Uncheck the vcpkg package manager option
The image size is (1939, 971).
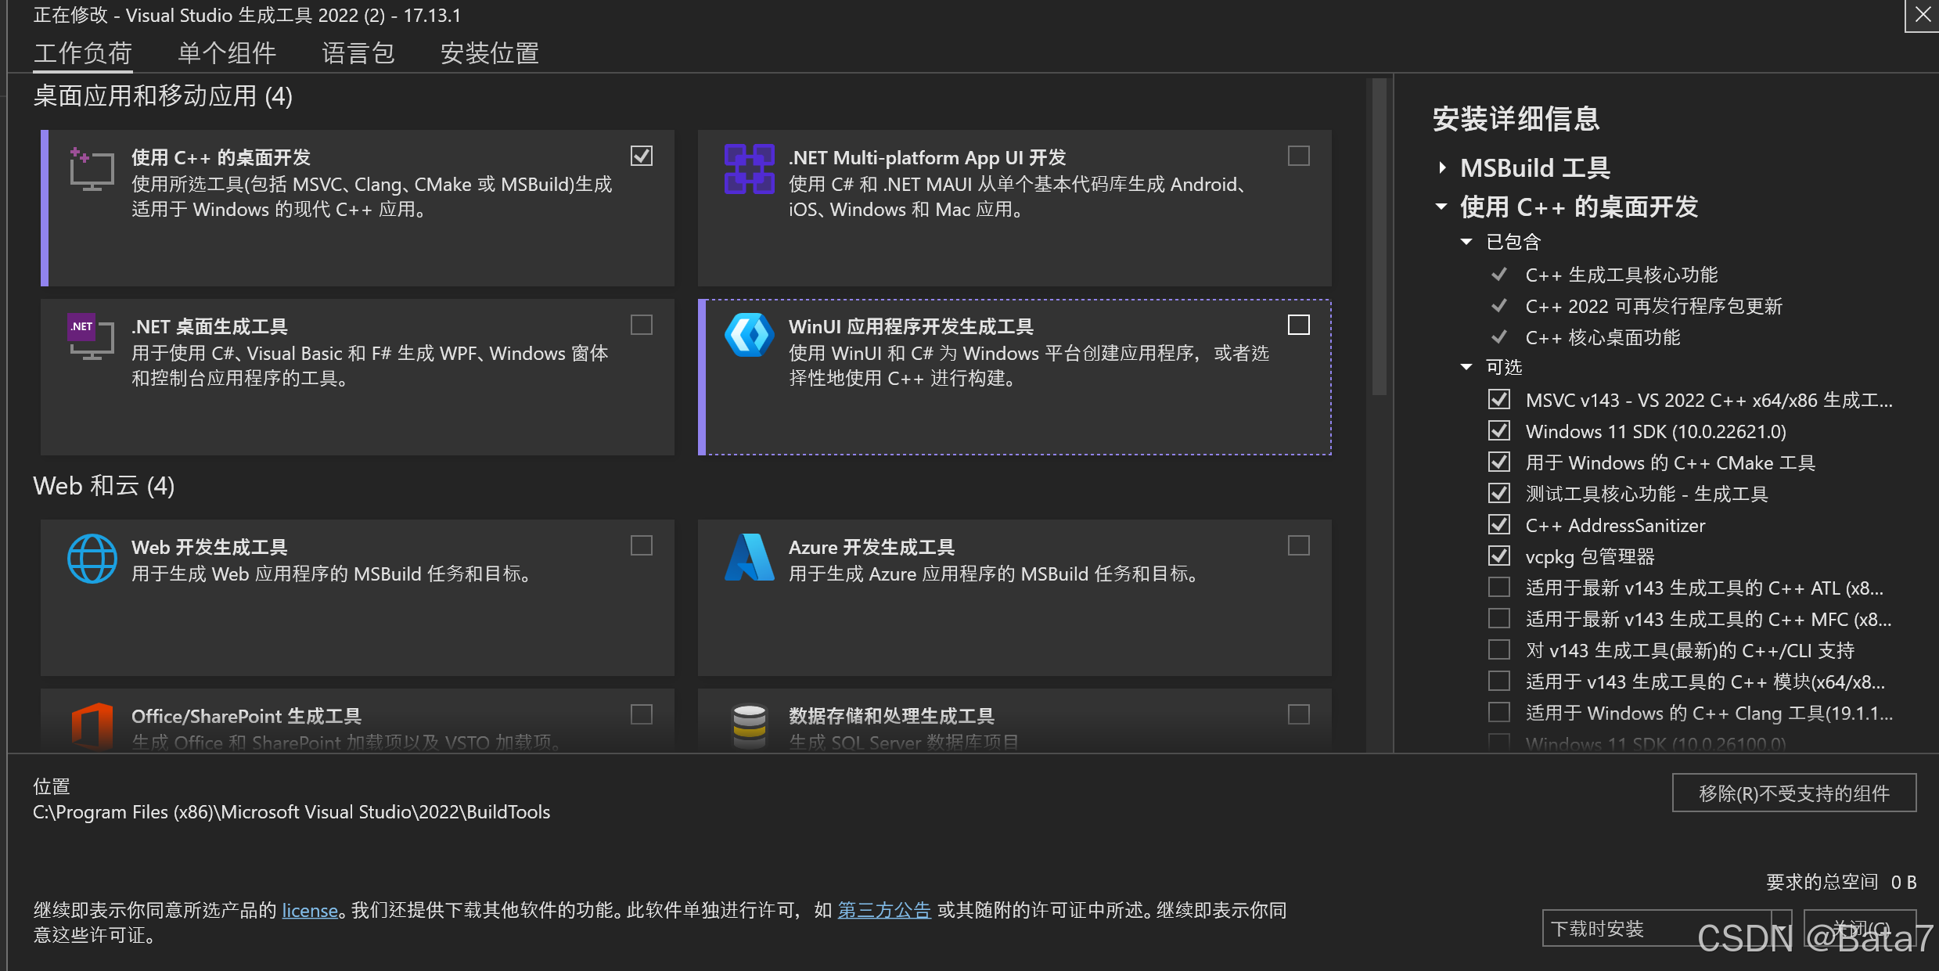(1498, 556)
